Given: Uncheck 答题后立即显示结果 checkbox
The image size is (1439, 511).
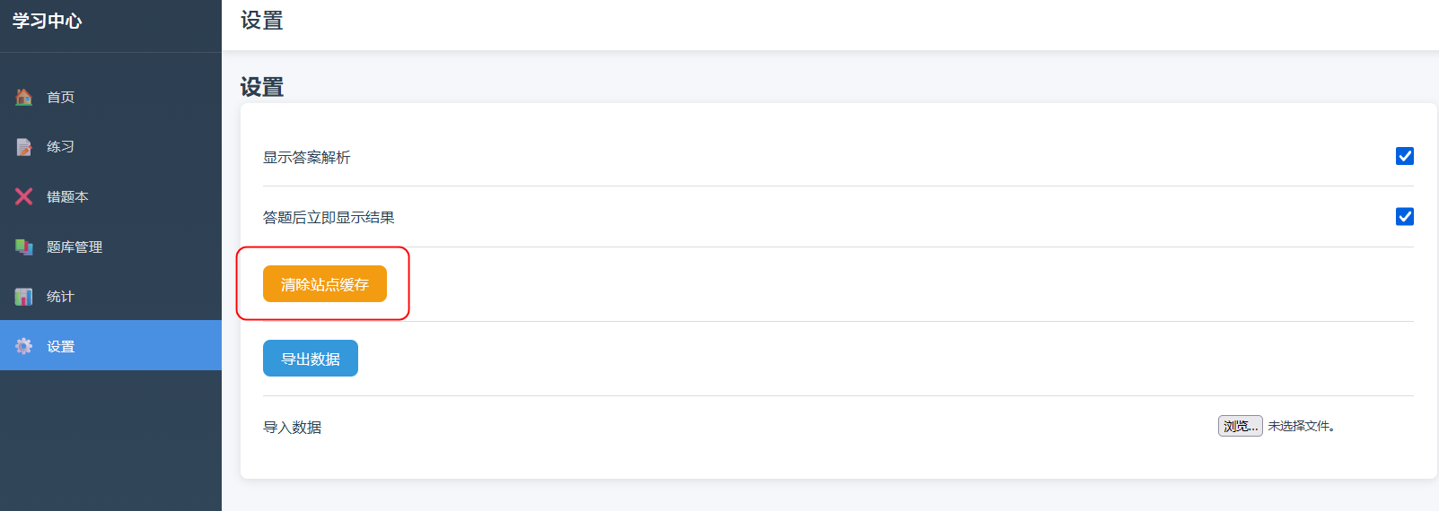Looking at the screenshot, I should (1405, 216).
